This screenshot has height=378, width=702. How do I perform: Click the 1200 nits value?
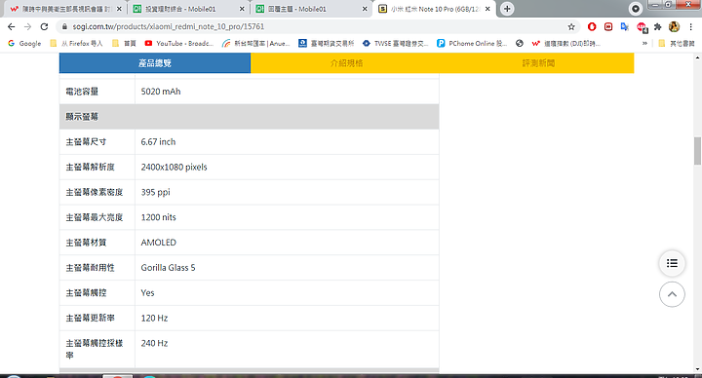pos(159,217)
